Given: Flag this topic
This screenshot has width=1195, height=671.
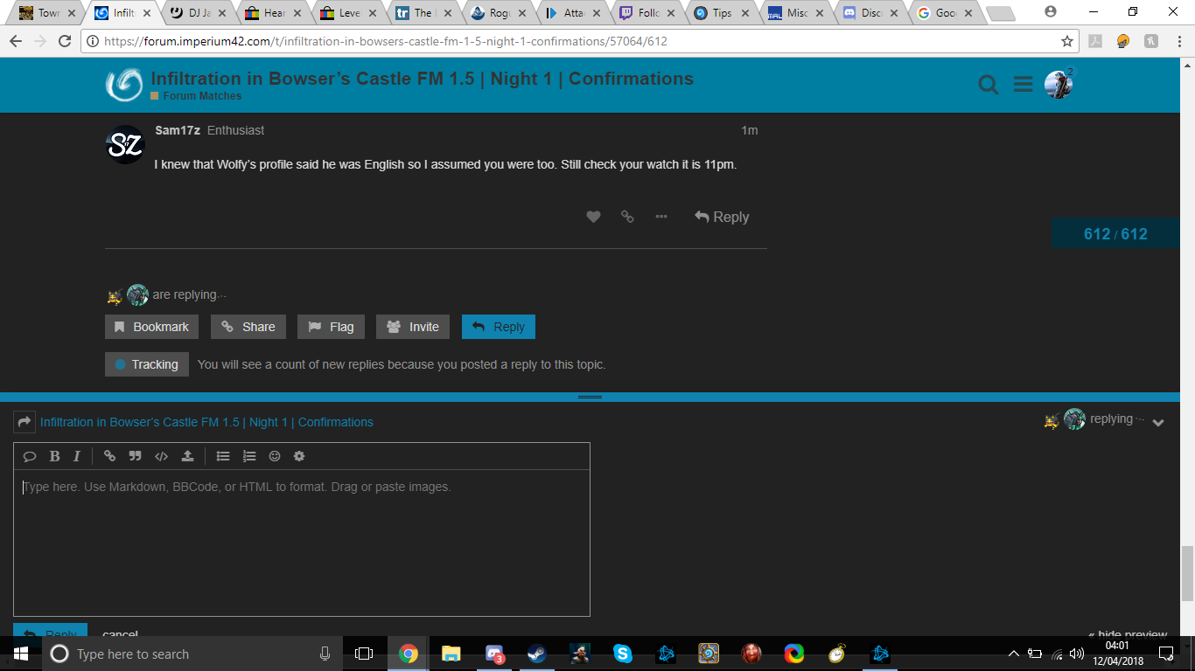Looking at the screenshot, I should pyautogui.click(x=331, y=327).
